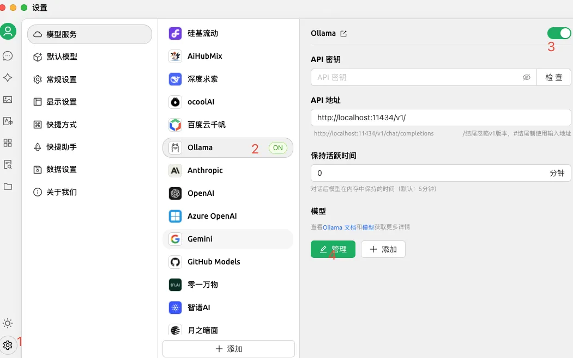
Task: Open the Ollama 文档 link
Action: (339, 227)
